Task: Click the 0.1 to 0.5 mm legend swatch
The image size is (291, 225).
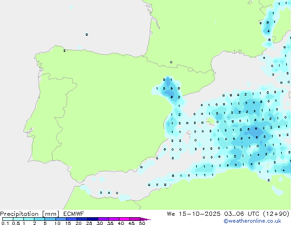Action: 8,219
